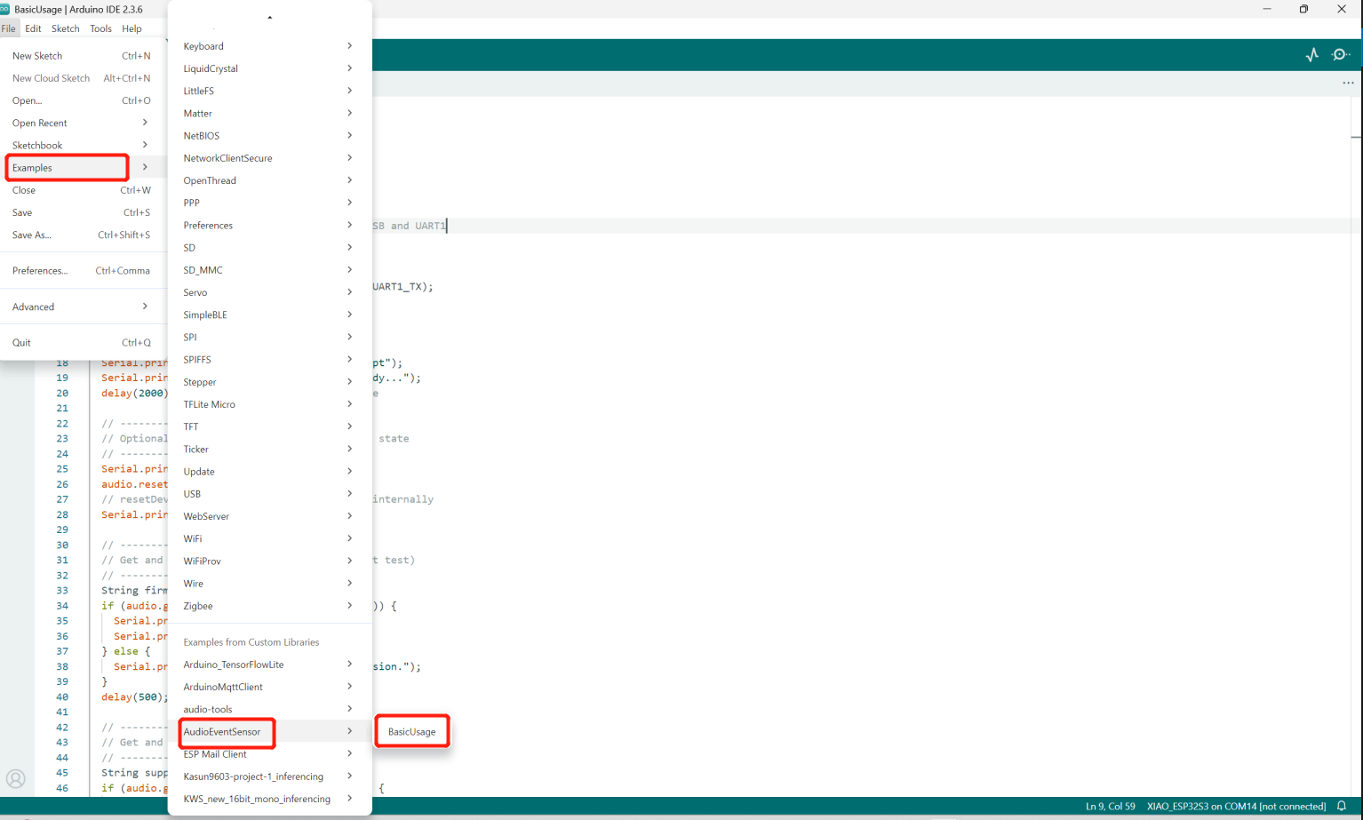This screenshot has height=820, width=1363.
Task: Click the user account icon in sidebar
Action: 16,779
